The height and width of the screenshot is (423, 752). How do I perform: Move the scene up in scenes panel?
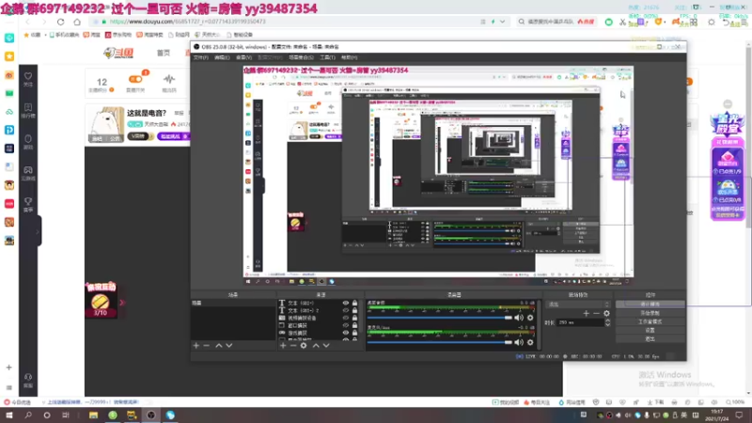click(x=219, y=345)
